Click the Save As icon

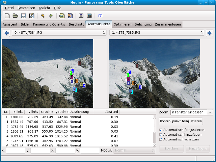tap(32, 16)
